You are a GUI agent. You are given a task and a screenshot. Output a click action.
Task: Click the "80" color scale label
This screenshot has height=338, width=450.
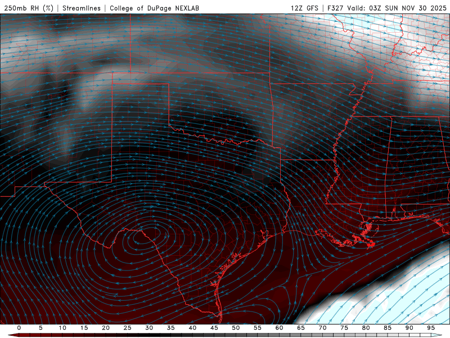pyautogui.click(x=366, y=328)
